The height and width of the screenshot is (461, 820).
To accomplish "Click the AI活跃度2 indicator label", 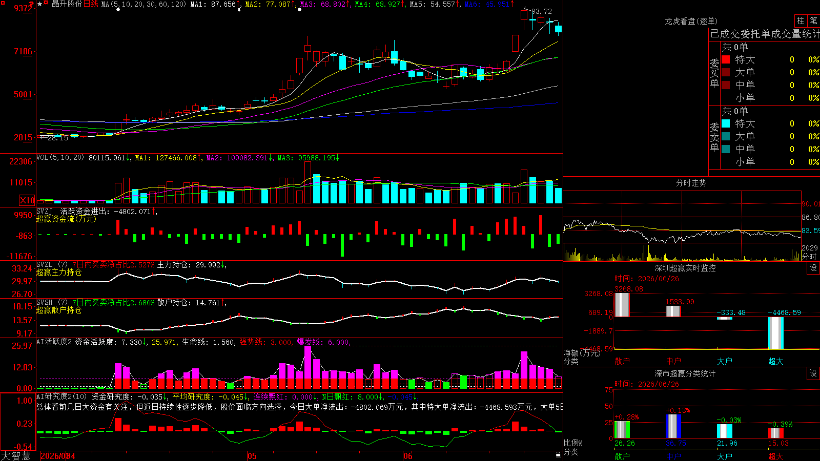I will 54,342.
